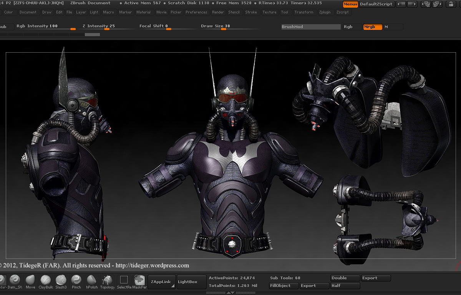This screenshot has height=295, width=461.
Task: Open the File menu
Action: point(69,12)
